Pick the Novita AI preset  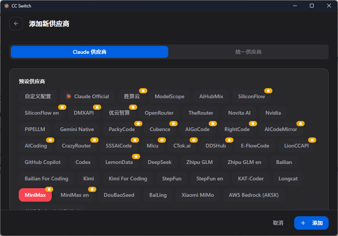[x=239, y=113]
